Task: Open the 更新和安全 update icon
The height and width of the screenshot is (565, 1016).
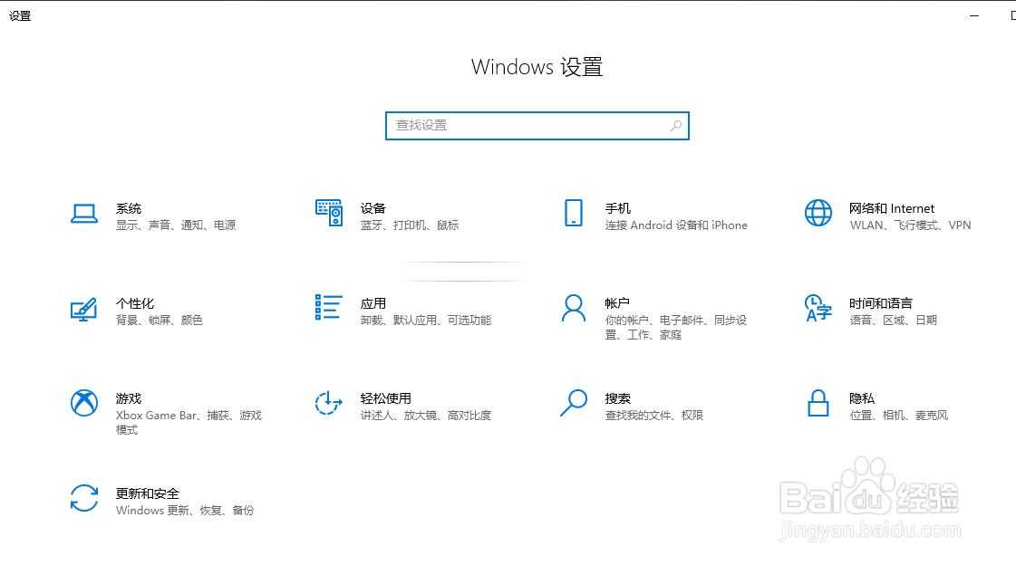Action: point(84,499)
